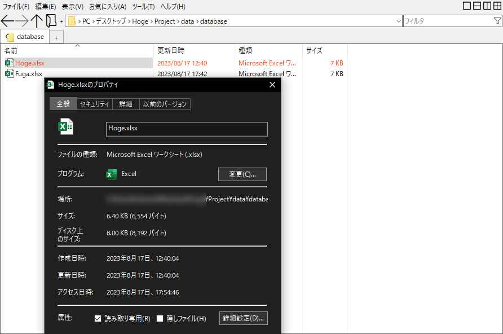503x334 pixels.
Task: Close the Hoge.xlsx properties dialog
Action: point(272,85)
